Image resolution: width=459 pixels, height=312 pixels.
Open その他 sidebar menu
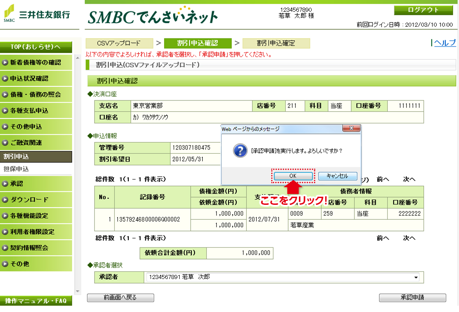click(36, 264)
